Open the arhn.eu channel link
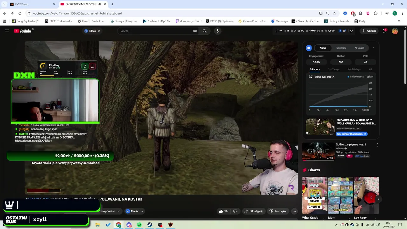The image size is (407, 229). click(x=340, y=149)
